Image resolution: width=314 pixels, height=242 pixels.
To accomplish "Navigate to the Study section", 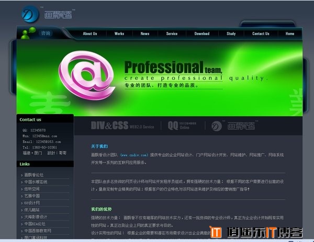I will point(231,33).
